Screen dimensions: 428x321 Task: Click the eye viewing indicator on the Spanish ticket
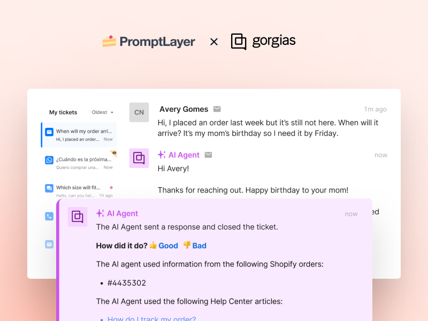tap(114, 153)
